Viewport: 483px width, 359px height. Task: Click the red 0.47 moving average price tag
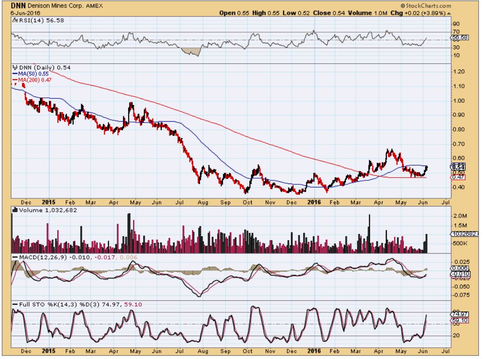coord(458,177)
